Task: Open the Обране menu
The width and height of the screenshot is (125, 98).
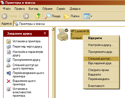Action: coord(47,9)
